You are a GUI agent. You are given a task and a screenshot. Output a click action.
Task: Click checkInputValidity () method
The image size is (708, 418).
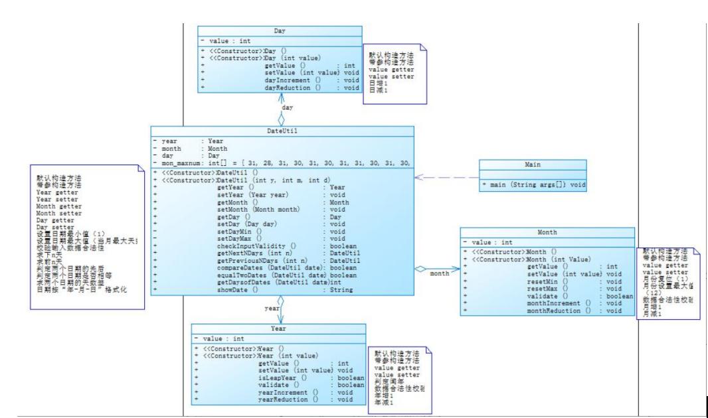click(x=255, y=246)
